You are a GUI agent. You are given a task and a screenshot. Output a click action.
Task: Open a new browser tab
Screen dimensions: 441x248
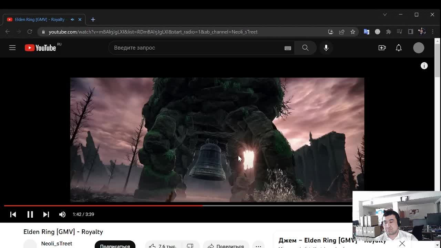tap(93, 20)
